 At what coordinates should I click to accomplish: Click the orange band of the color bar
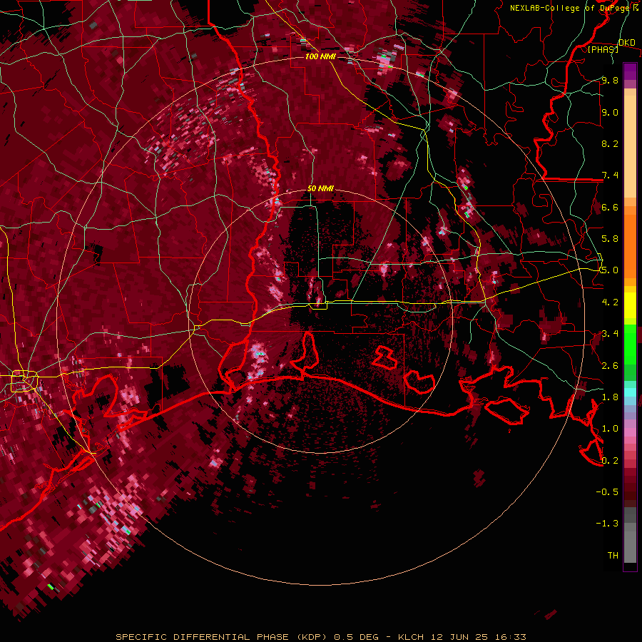point(630,242)
